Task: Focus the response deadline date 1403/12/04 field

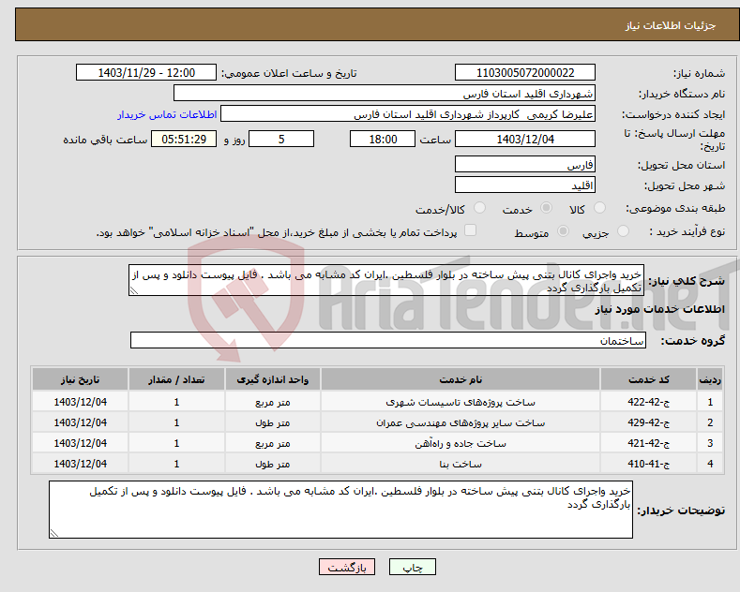Action: 524,140
